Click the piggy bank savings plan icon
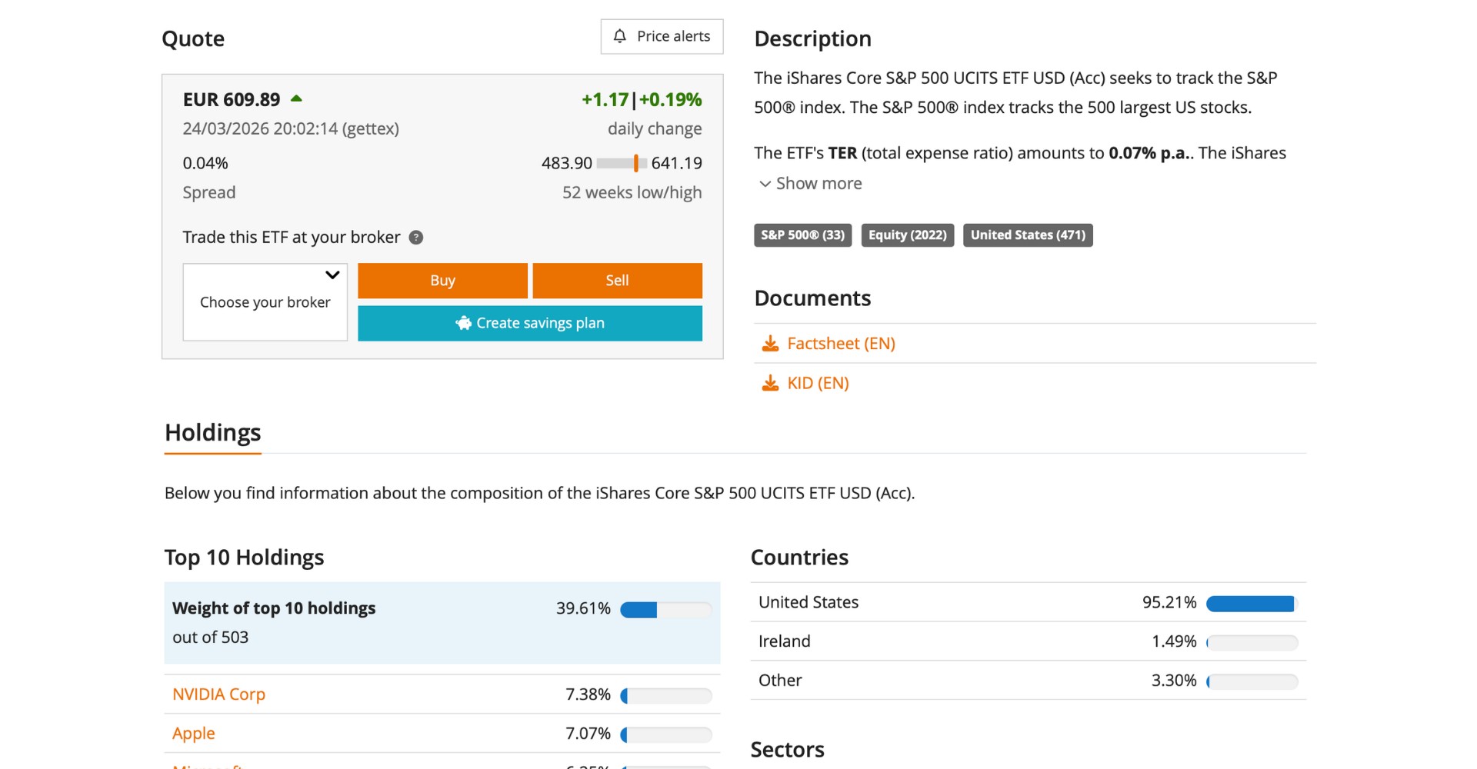Viewport: 1477px width, 769px height. point(463,324)
